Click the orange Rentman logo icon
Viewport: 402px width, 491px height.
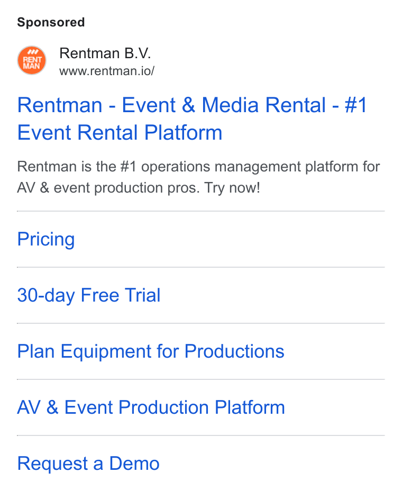point(32,60)
